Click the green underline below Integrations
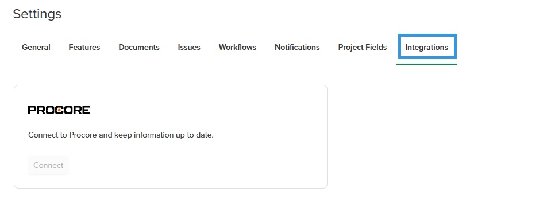The height and width of the screenshot is (219, 547). tap(426, 64)
